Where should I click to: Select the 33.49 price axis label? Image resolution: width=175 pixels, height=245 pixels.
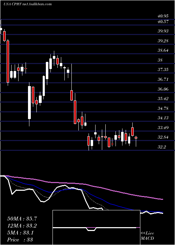[163, 128]
